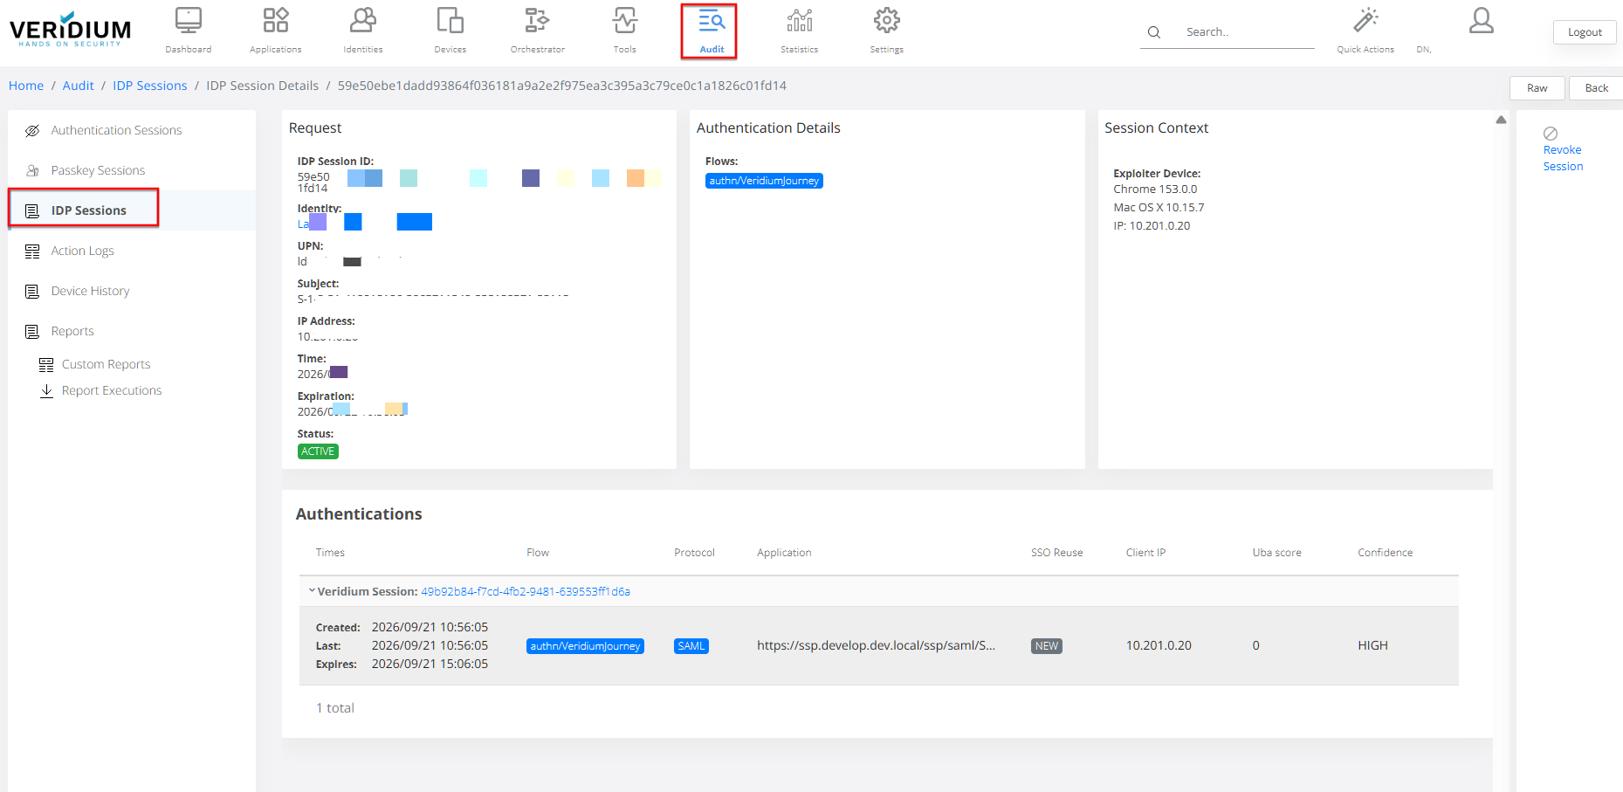Click the SSO Reuse column header

coord(1056,553)
